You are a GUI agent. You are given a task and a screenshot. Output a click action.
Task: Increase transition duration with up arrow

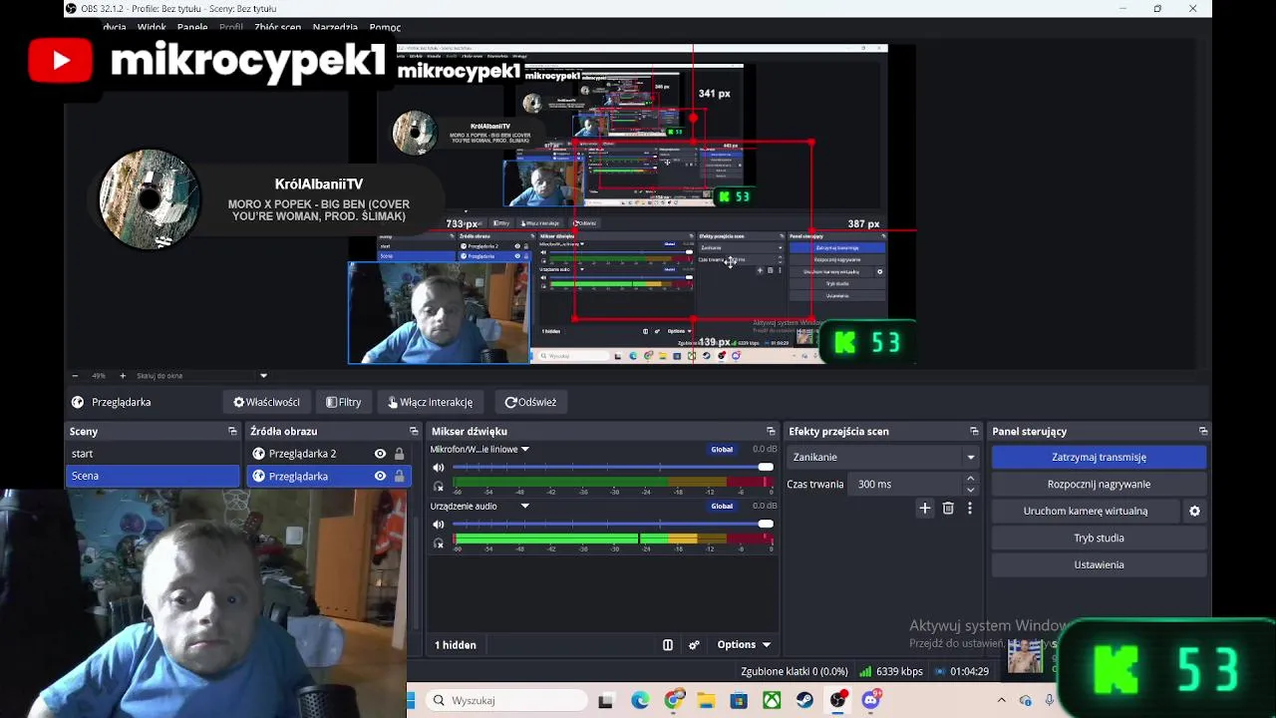(x=971, y=479)
